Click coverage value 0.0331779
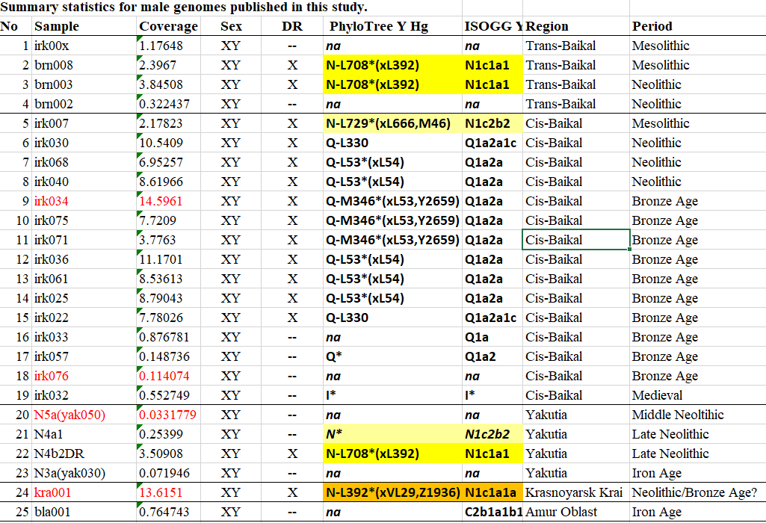 coord(168,415)
